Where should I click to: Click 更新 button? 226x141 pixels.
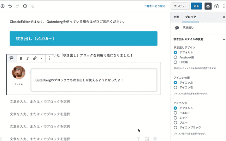[x=196, y=6]
